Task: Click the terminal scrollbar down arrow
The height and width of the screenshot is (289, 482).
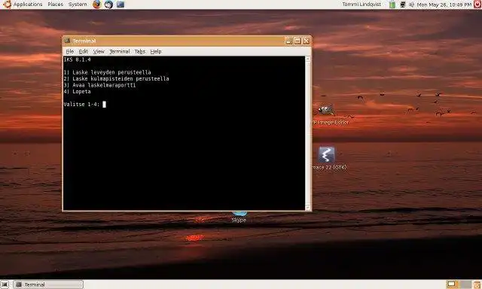Action: (x=308, y=207)
